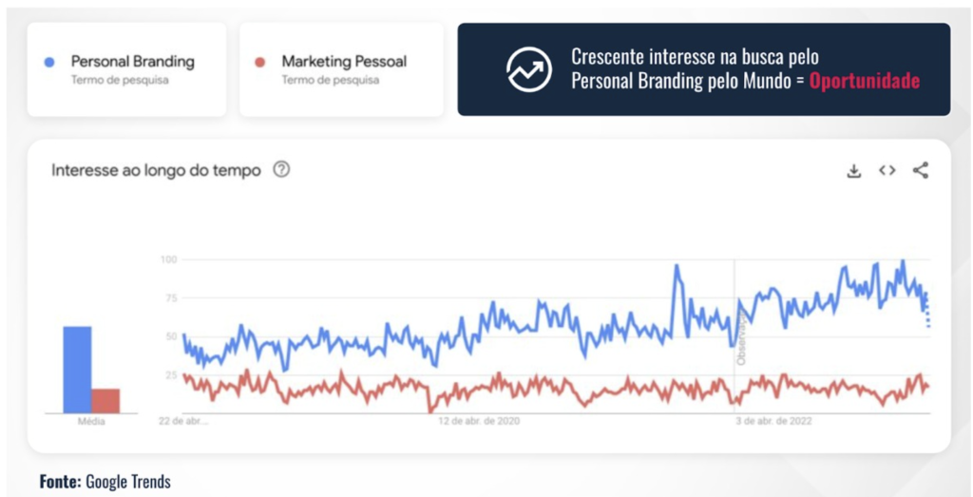Click the share chart icon
Image resolution: width=973 pixels, height=497 pixels.
click(920, 171)
